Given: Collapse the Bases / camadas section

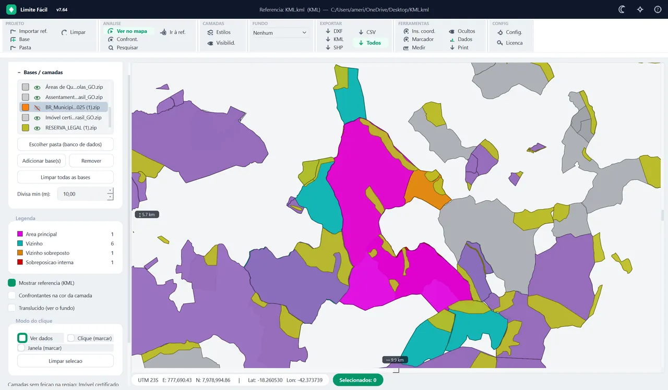Looking at the screenshot, I should tap(19, 72).
